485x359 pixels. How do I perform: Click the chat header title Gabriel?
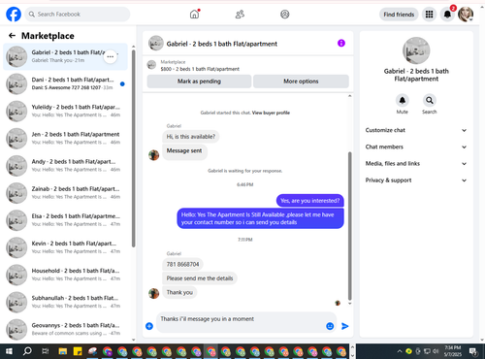[x=222, y=44]
